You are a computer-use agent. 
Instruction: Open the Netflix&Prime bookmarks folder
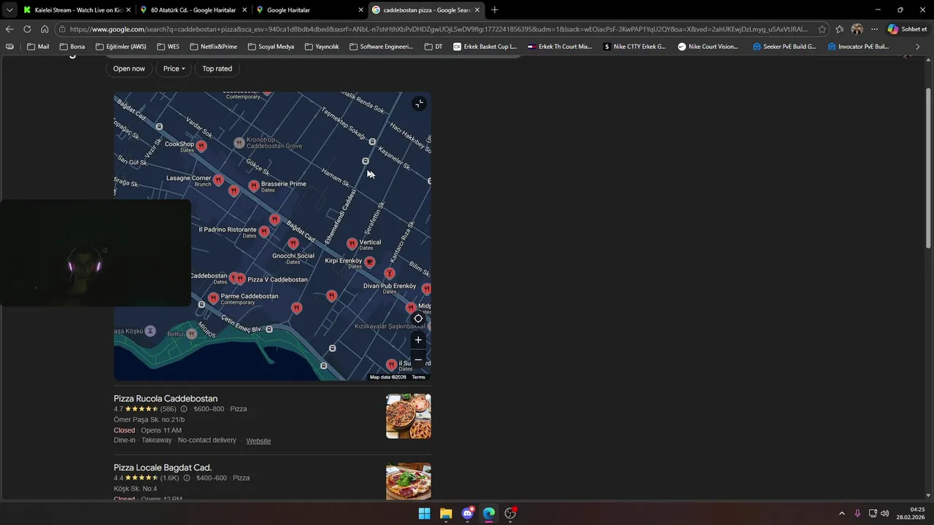(213, 47)
